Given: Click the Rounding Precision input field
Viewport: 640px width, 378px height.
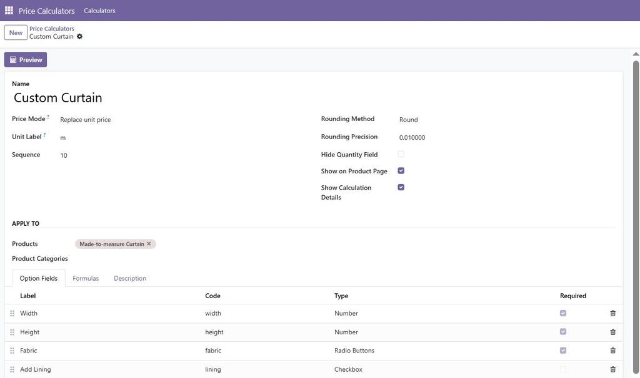Looking at the screenshot, I should (x=507, y=138).
